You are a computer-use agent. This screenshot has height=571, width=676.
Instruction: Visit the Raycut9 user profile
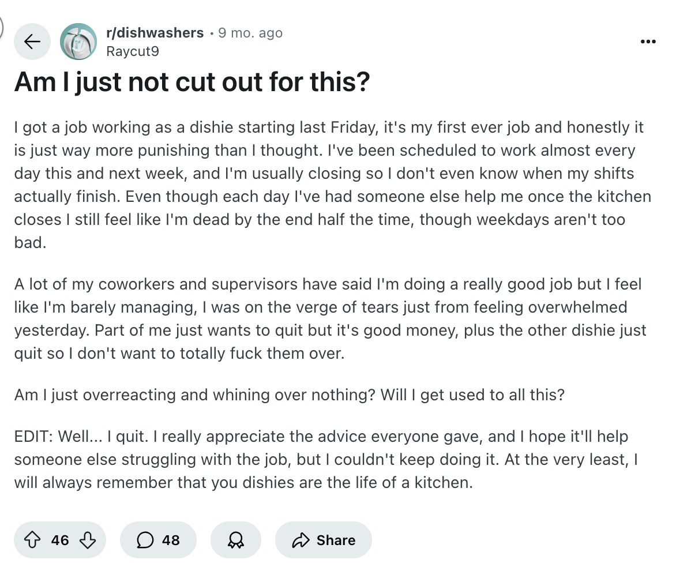point(133,51)
